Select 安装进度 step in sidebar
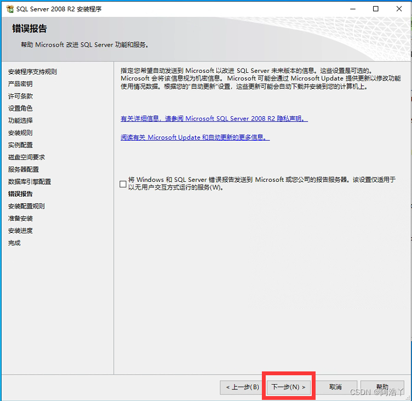The height and width of the screenshot is (401, 412). click(20, 231)
